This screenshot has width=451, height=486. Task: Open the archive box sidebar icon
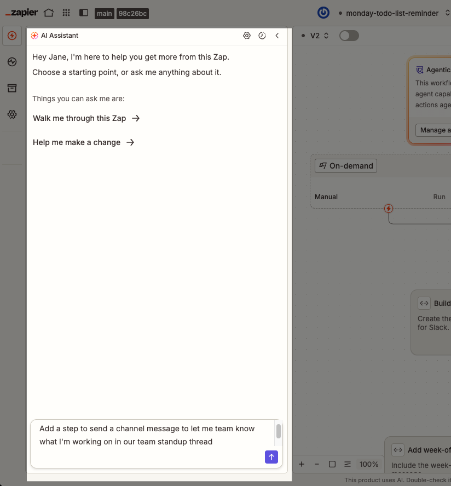click(12, 88)
